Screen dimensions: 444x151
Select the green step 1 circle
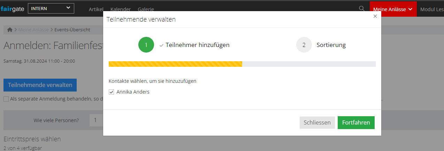pos(146,45)
